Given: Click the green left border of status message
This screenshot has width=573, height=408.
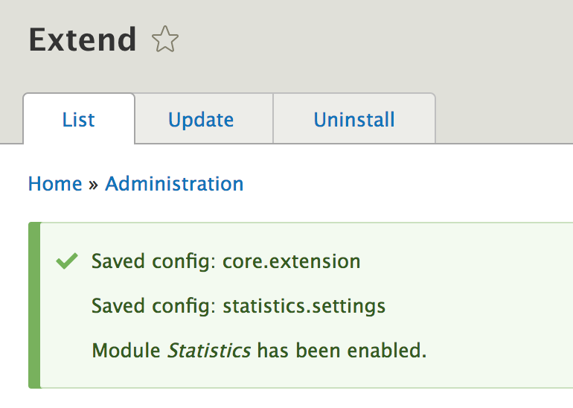Looking at the screenshot, I should pyautogui.click(x=33, y=305).
